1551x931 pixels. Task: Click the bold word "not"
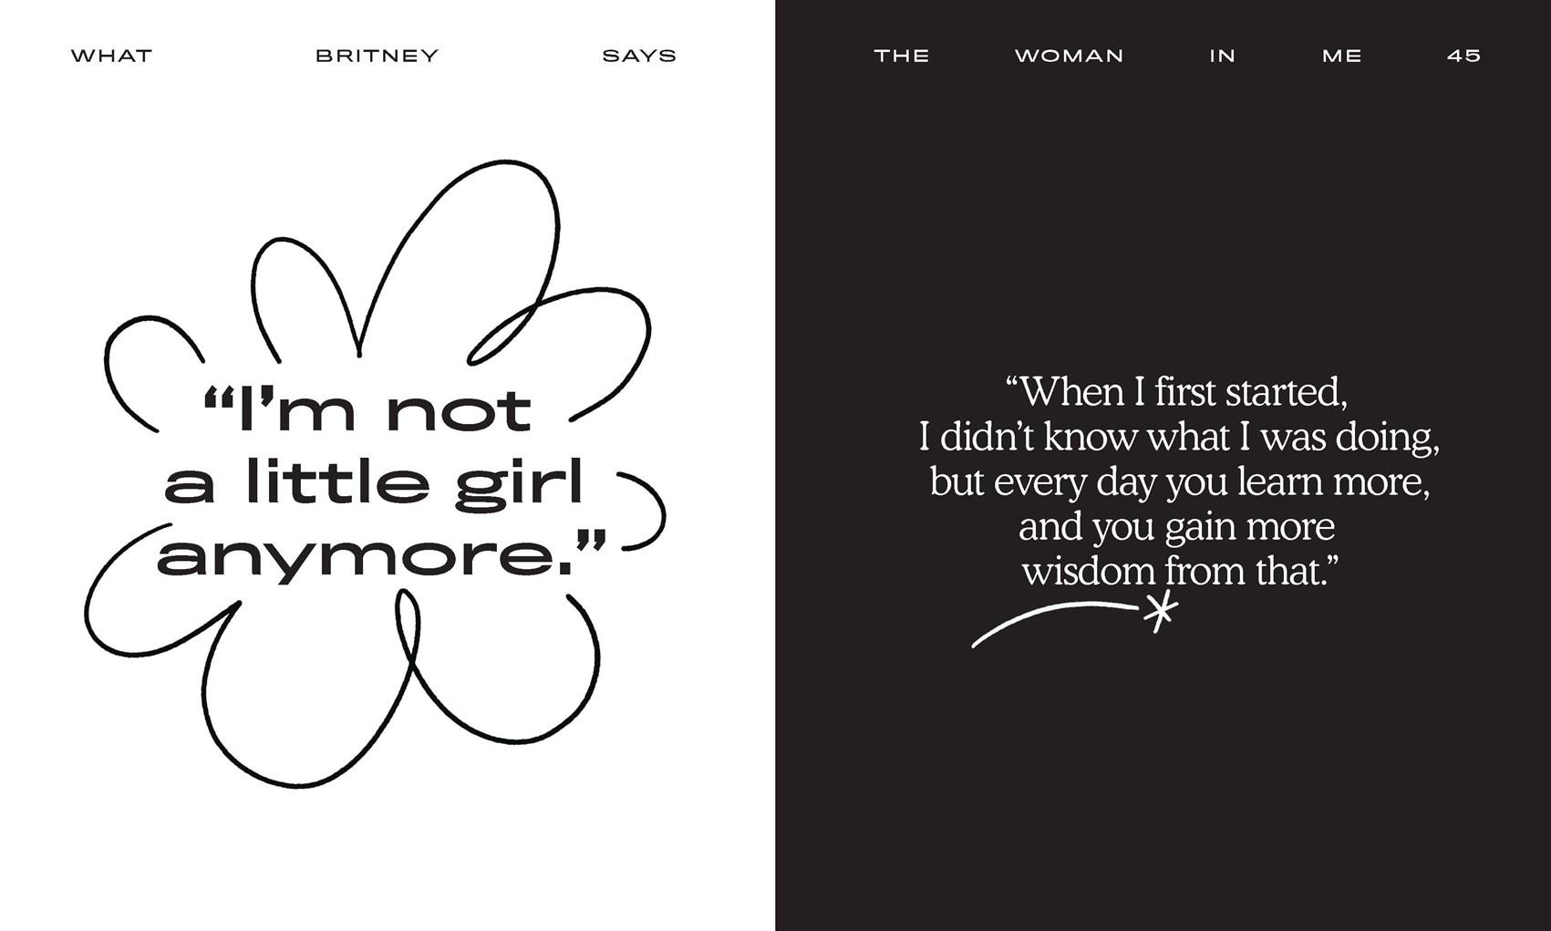click(458, 411)
